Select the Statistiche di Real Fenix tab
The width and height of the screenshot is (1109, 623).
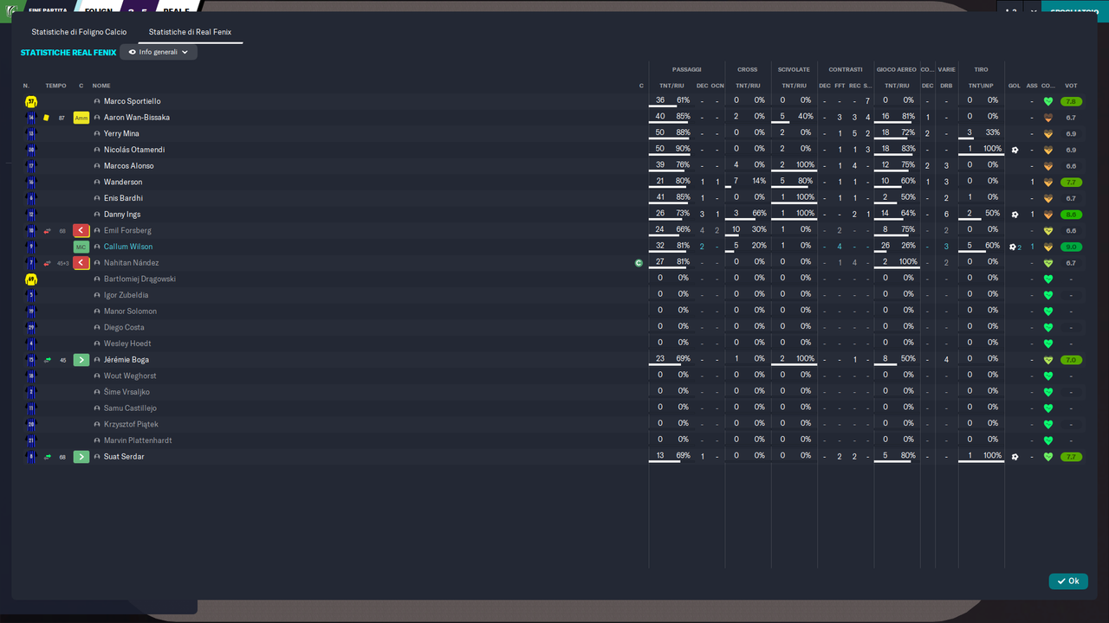[x=190, y=32]
